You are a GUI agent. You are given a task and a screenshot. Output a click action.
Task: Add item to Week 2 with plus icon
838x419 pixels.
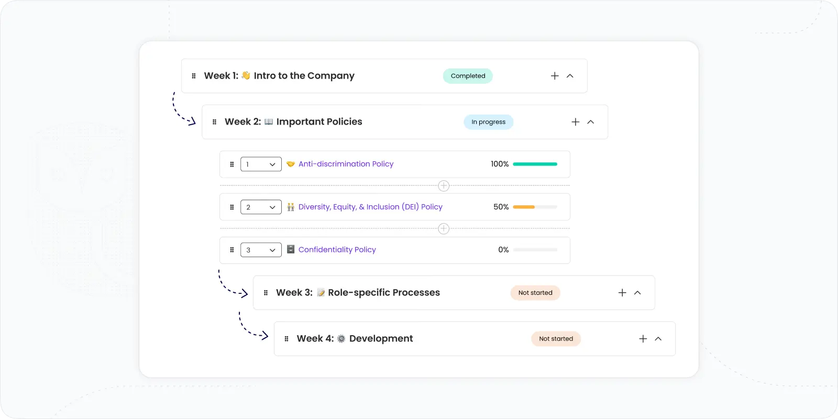(576, 122)
